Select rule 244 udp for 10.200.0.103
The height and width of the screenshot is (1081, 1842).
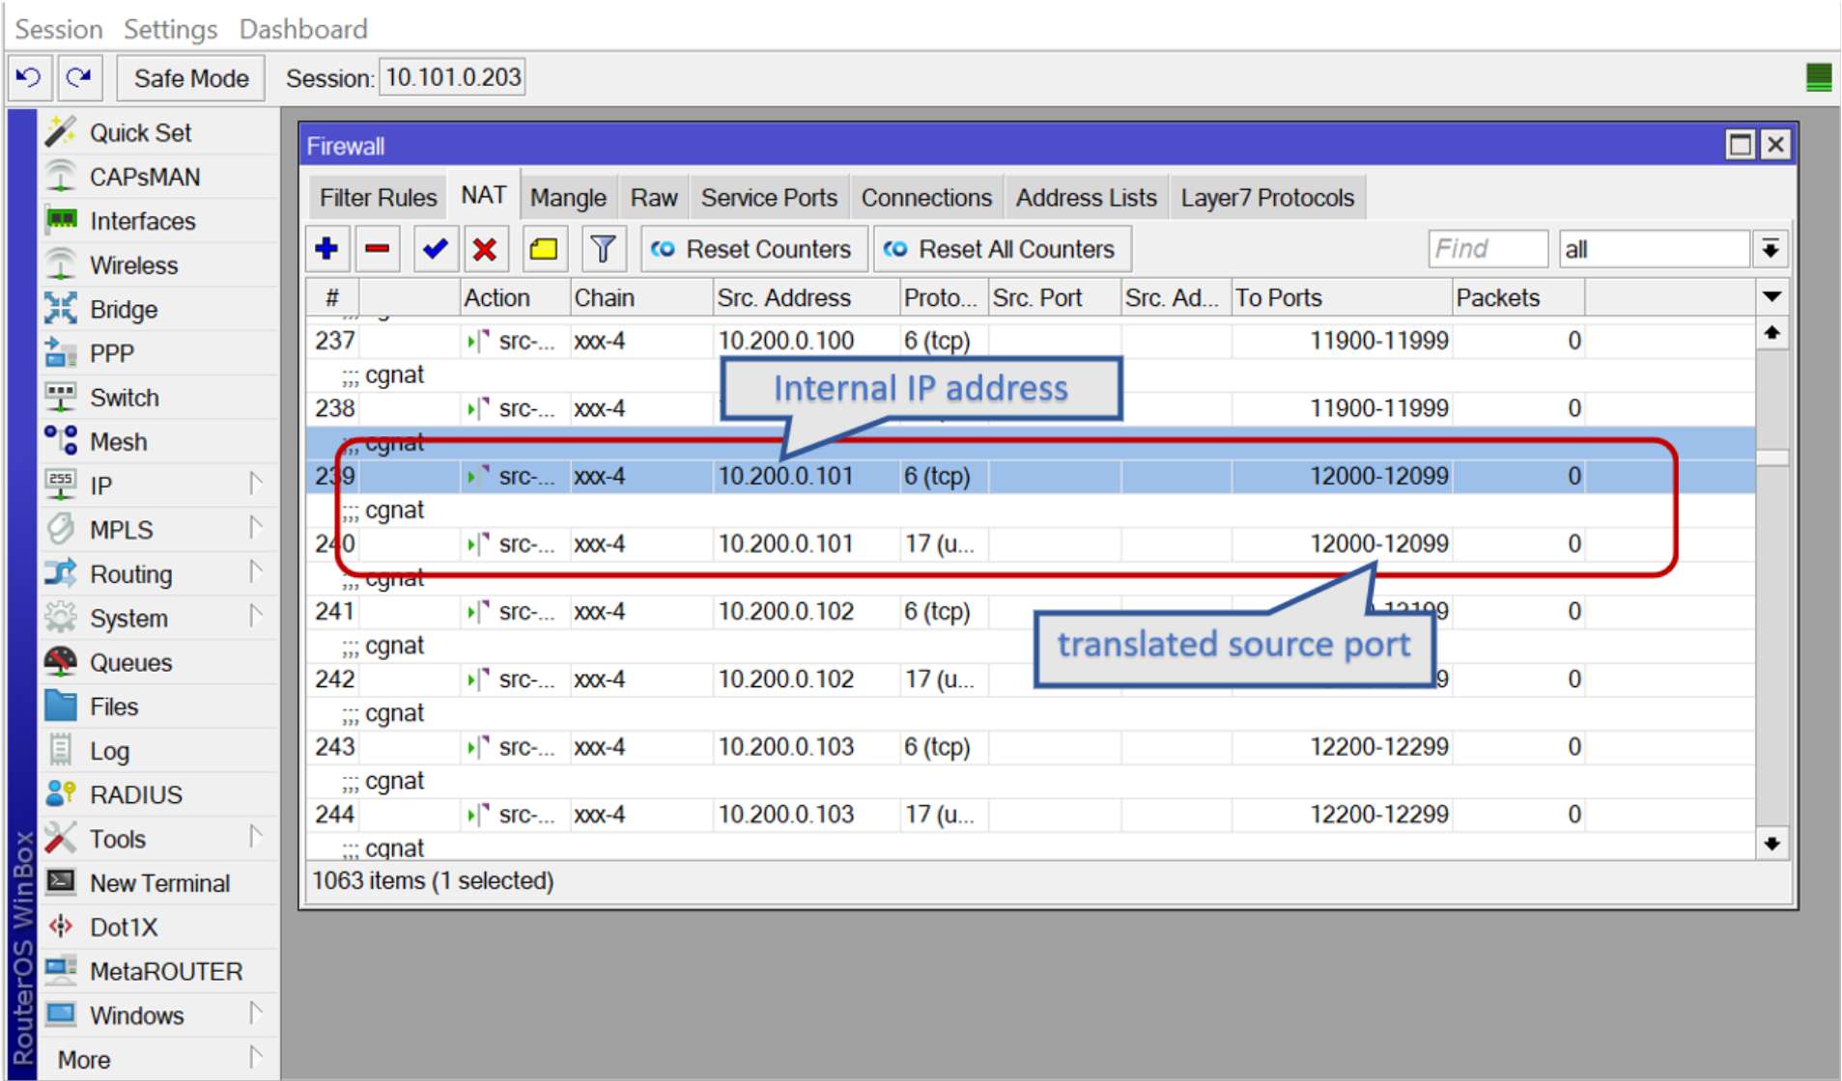tap(1030, 815)
